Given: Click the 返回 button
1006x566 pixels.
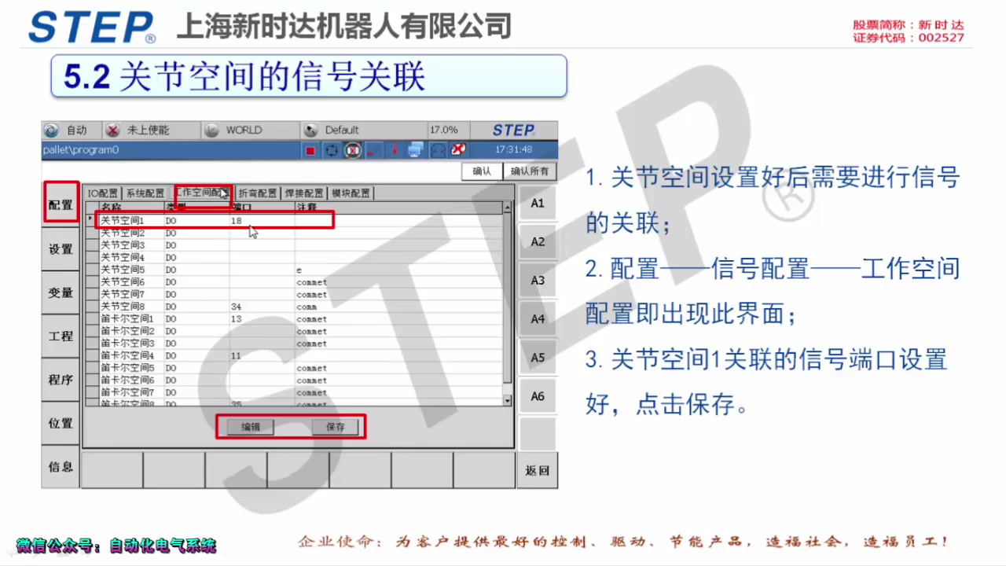Looking at the screenshot, I should pos(538,471).
